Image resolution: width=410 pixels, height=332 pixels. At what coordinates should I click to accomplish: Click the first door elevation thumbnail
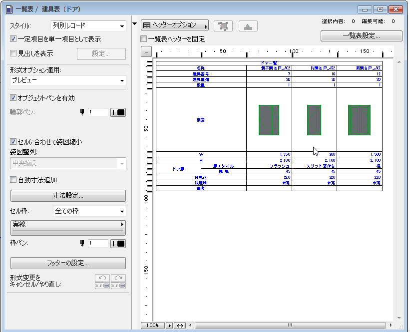(x=269, y=120)
